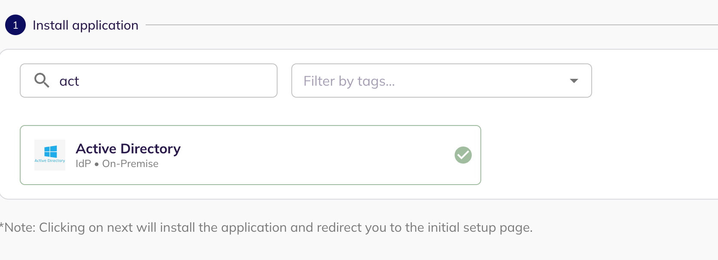
Task: Click the note about clicking next
Action: pyautogui.click(x=266, y=227)
